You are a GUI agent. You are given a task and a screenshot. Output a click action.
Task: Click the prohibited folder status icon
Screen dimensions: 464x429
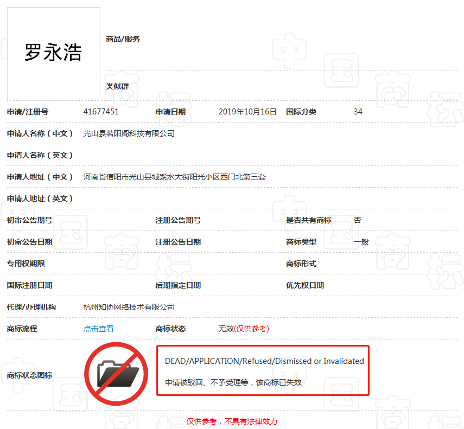click(116, 373)
